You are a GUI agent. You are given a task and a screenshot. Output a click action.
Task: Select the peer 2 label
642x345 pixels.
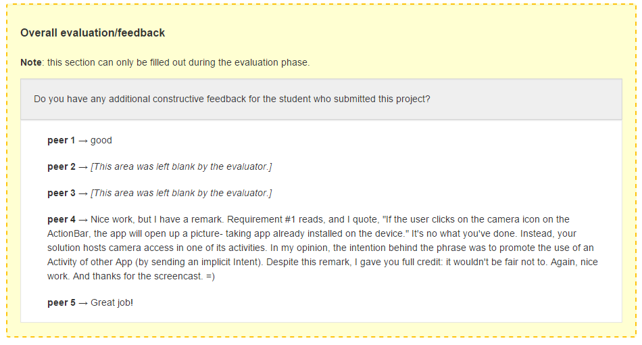coord(61,167)
